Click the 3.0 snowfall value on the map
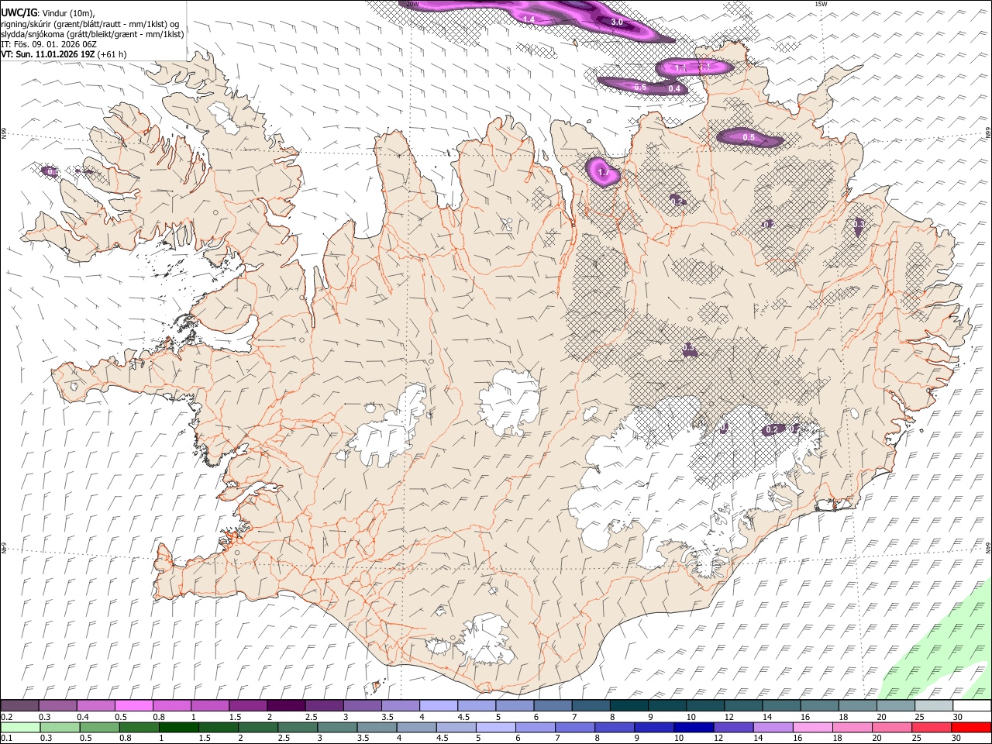 [x=617, y=22]
